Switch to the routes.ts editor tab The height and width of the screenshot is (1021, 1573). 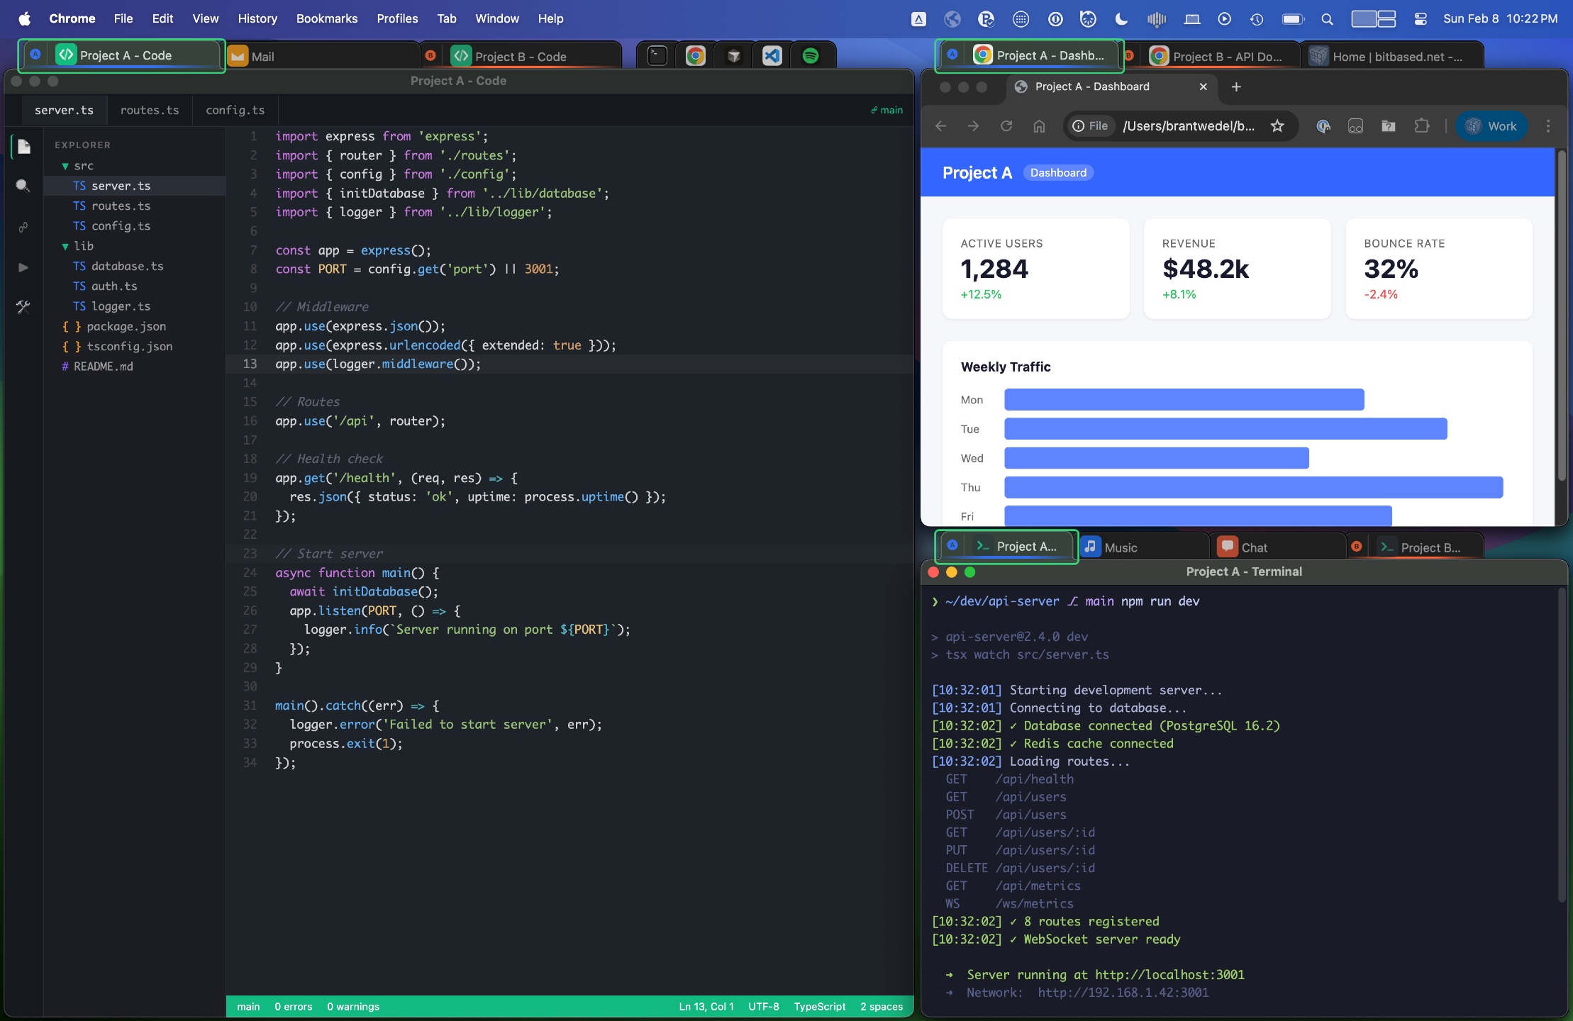coord(150,110)
